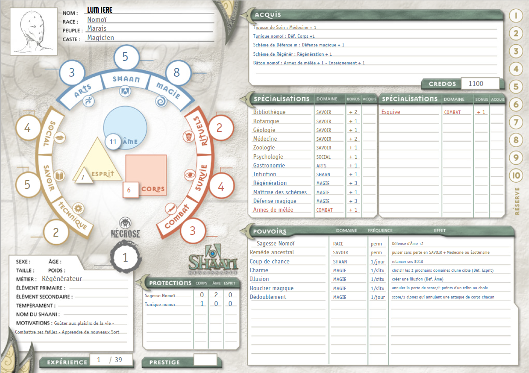
Task: Click the Savoir book icon
Action: click(60, 176)
